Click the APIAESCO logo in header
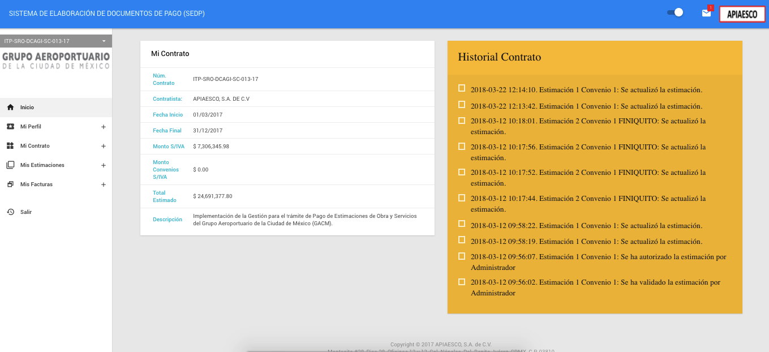The width and height of the screenshot is (769, 352). coord(742,15)
